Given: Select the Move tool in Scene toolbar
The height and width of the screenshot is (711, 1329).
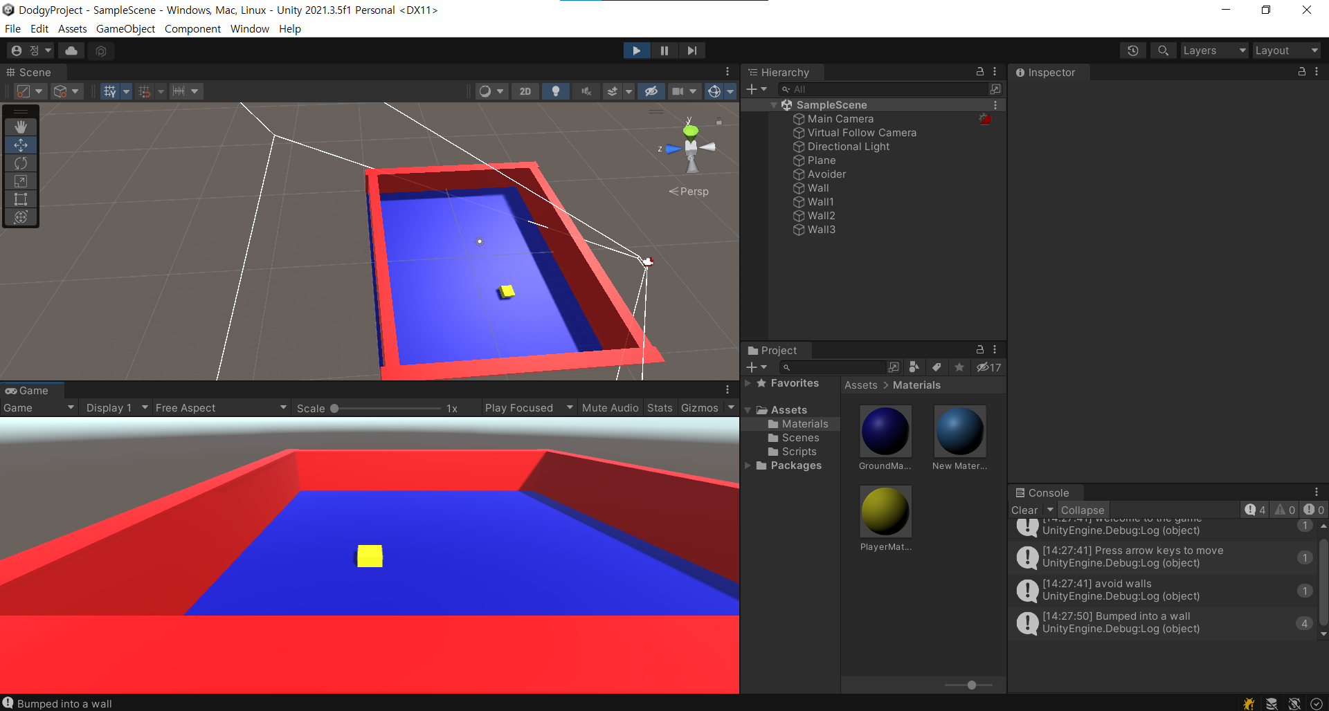Looking at the screenshot, I should pyautogui.click(x=21, y=145).
